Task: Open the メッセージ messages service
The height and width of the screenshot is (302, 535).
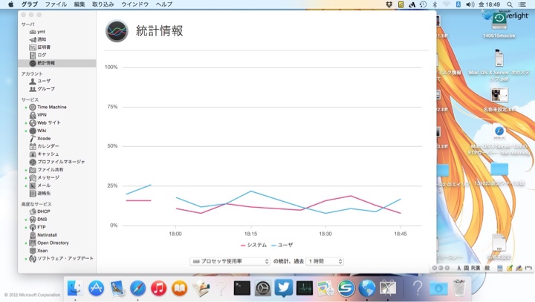Action: [45, 177]
